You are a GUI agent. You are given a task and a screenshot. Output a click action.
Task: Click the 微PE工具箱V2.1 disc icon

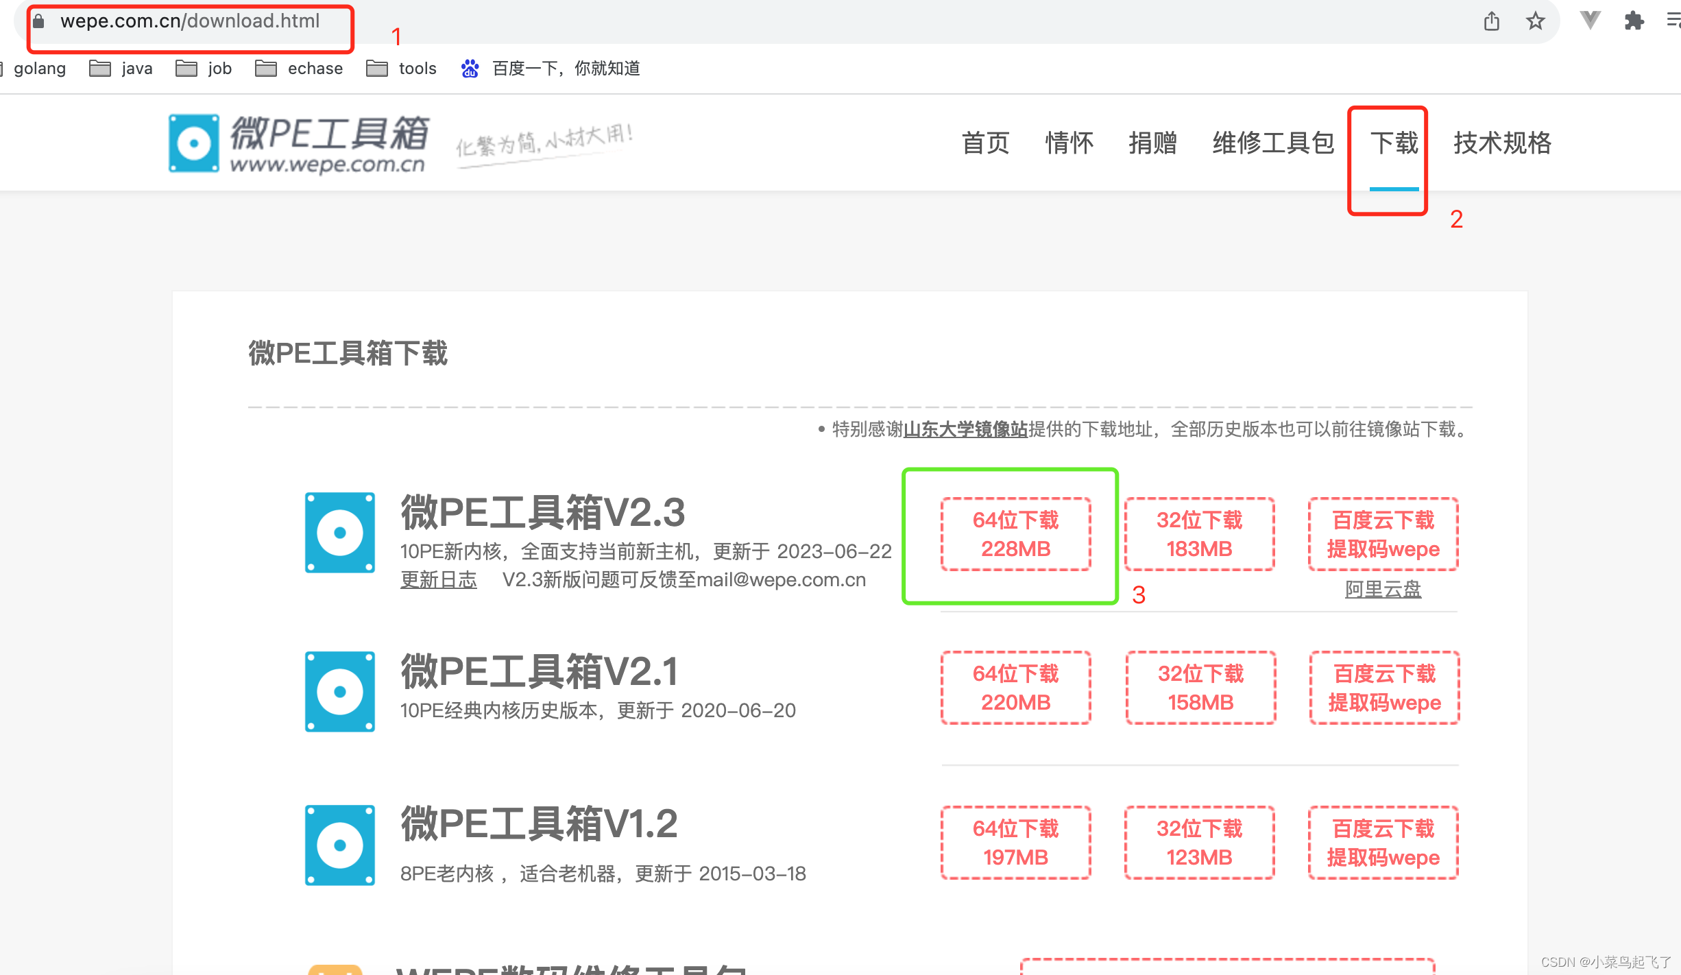point(340,691)
